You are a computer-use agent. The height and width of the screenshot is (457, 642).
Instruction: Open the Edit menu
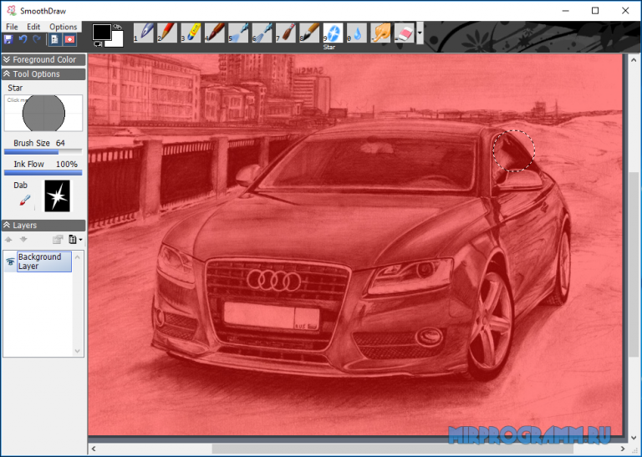(x=33, y=27)
